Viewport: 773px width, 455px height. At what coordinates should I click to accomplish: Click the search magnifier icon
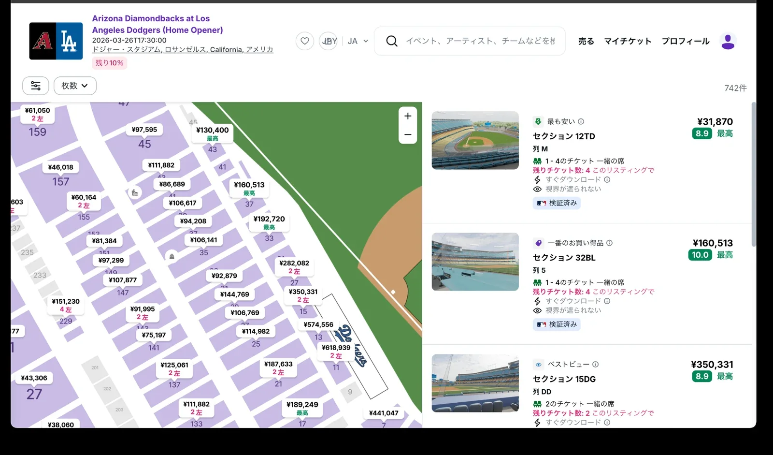(x=392, y=41)
